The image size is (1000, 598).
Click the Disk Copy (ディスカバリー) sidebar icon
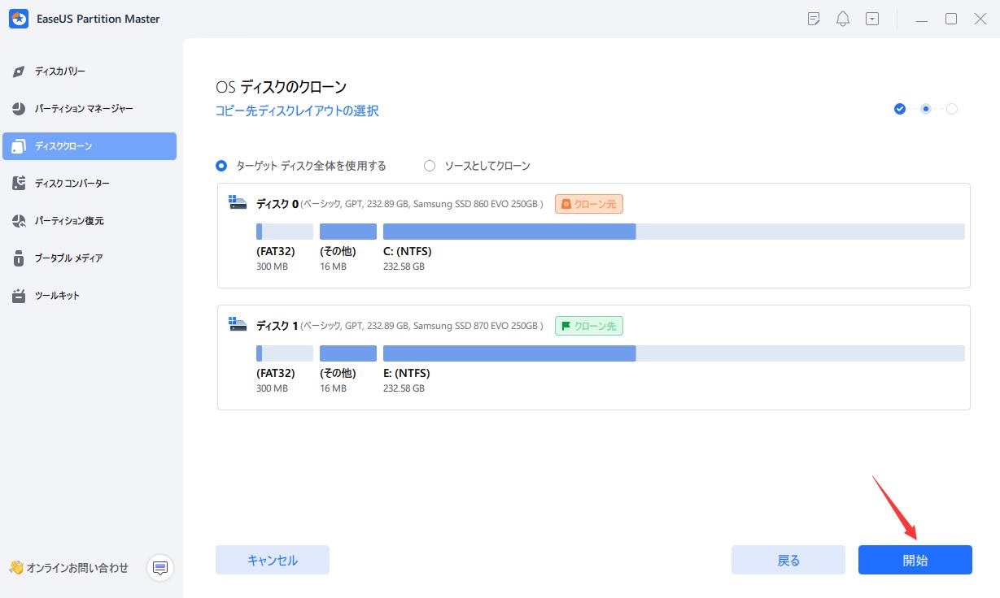coord(20,71)
